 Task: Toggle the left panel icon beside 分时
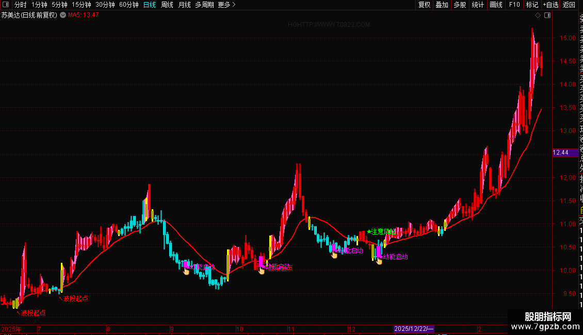tap(6, 5)
